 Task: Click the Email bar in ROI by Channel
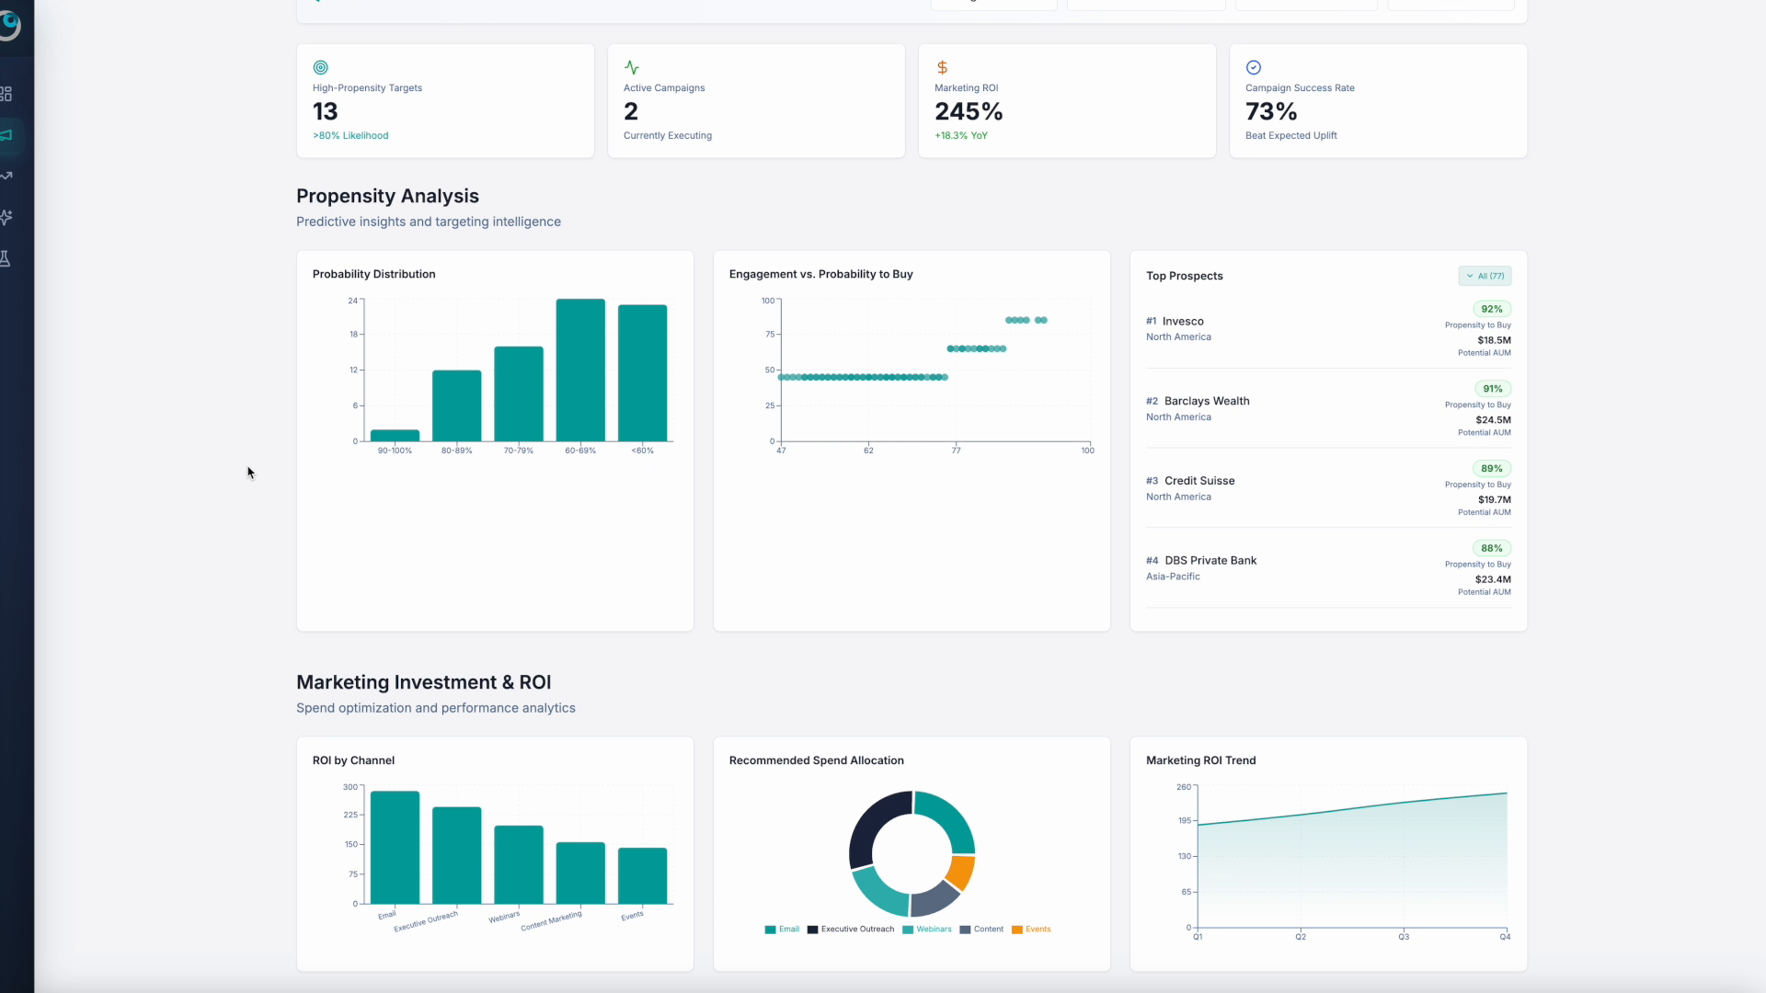395,847
